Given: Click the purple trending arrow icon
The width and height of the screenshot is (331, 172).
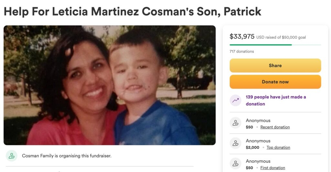Looking at the screenshot, I should click(x=235, y=100).
